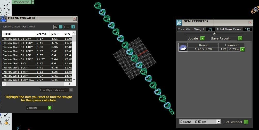Click the metal list scroll-left arrow

pos(4,84)
